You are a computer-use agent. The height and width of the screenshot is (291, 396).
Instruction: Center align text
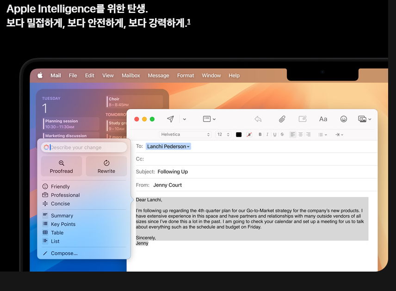tap(301, 134)
